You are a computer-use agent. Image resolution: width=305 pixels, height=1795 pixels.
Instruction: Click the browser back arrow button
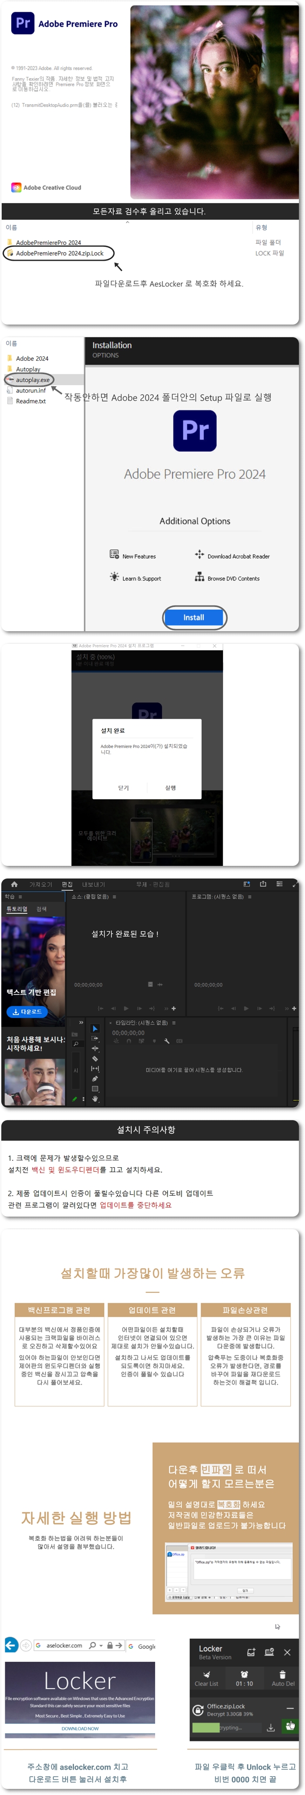(x=11, y=1645)
